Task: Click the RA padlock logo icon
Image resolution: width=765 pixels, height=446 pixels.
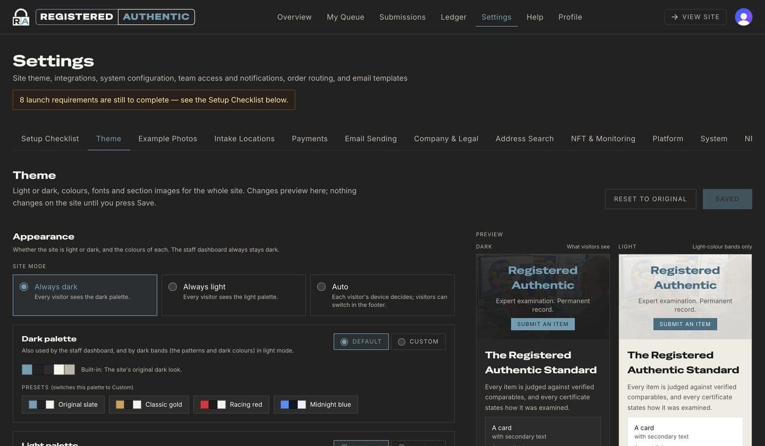Action: tap(21, 17)
